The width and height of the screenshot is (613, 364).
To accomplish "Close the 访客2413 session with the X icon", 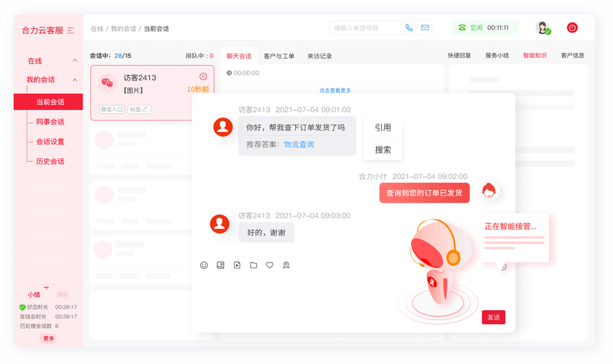I will (203, 76).
